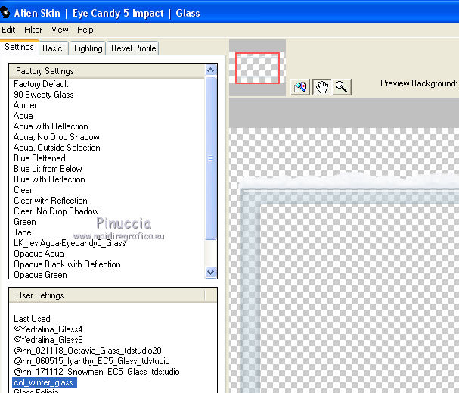Screen dimensions: 459x393
Task: Select the Blue Flattened preset
Action: point(39,158)
